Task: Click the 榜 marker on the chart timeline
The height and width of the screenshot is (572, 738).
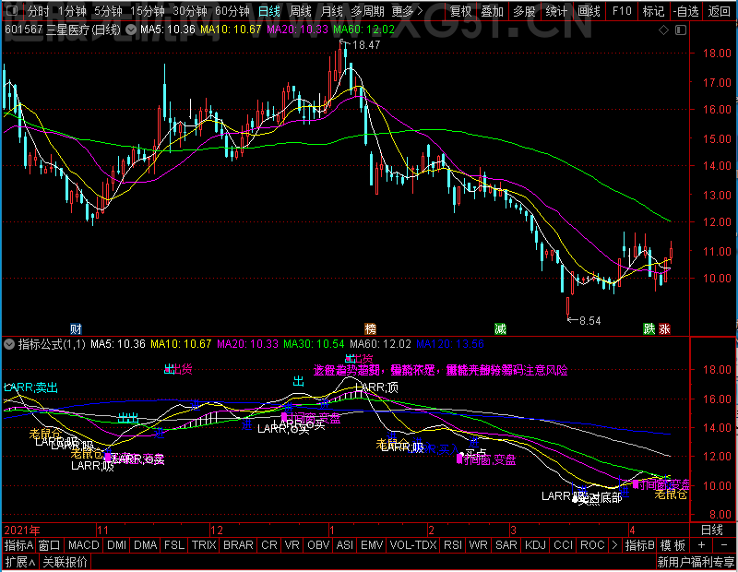Action: click(x=371, y=328)
